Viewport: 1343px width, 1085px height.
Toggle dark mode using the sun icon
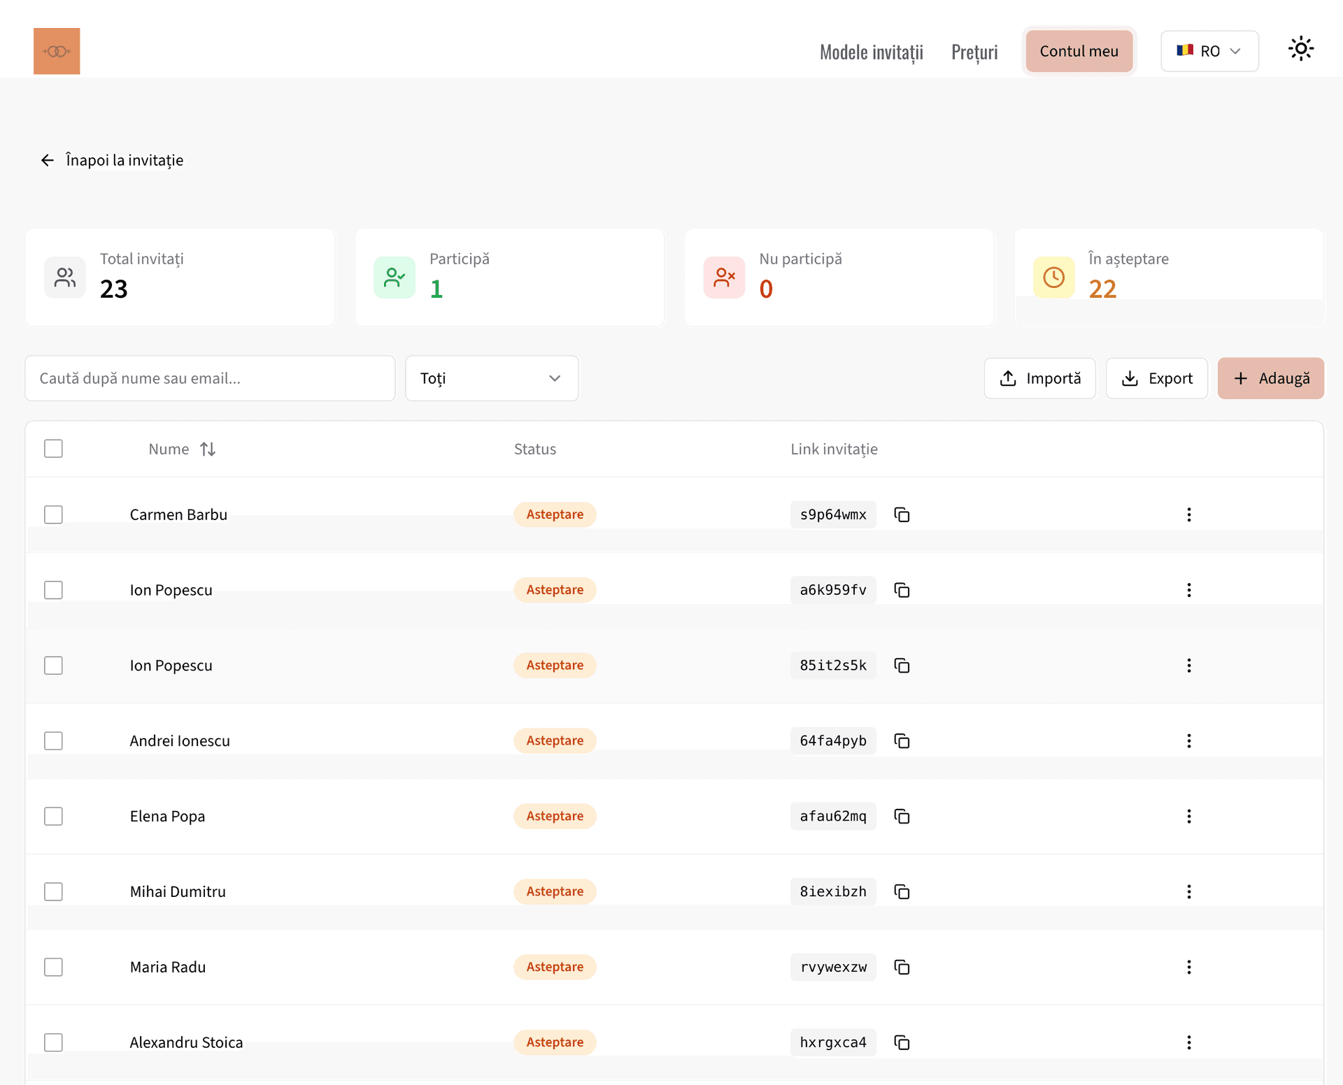(1301, 48)
